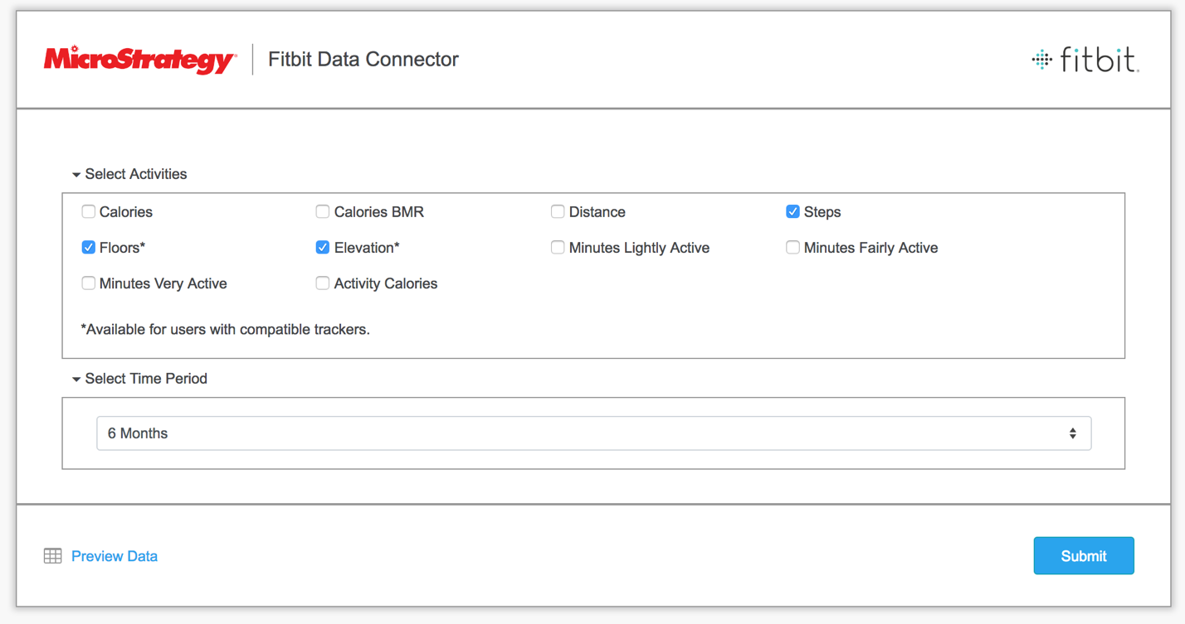This screenshot has width=1185, height=624.
Task: Collapse the Select Time Period section
Action: 76,380
